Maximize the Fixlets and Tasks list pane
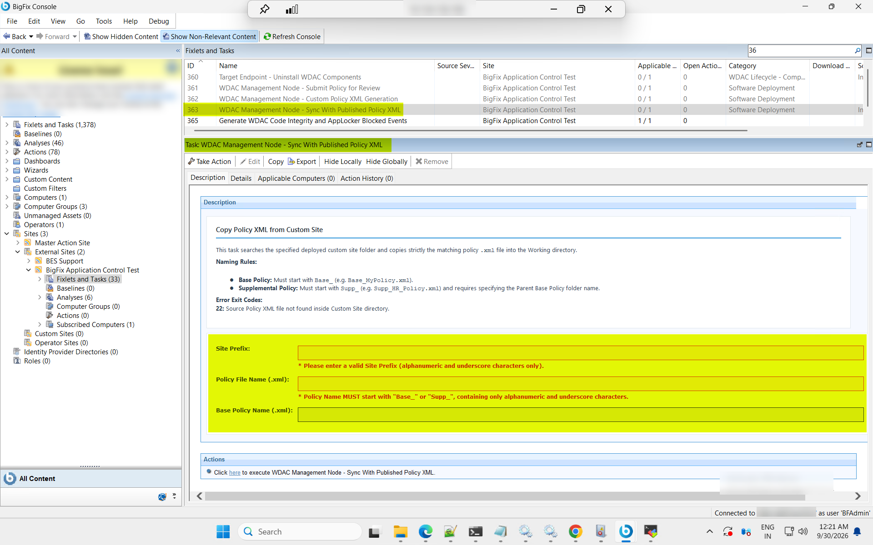The width and height of the screenshot is (873, 545). (x=869, y=50)
